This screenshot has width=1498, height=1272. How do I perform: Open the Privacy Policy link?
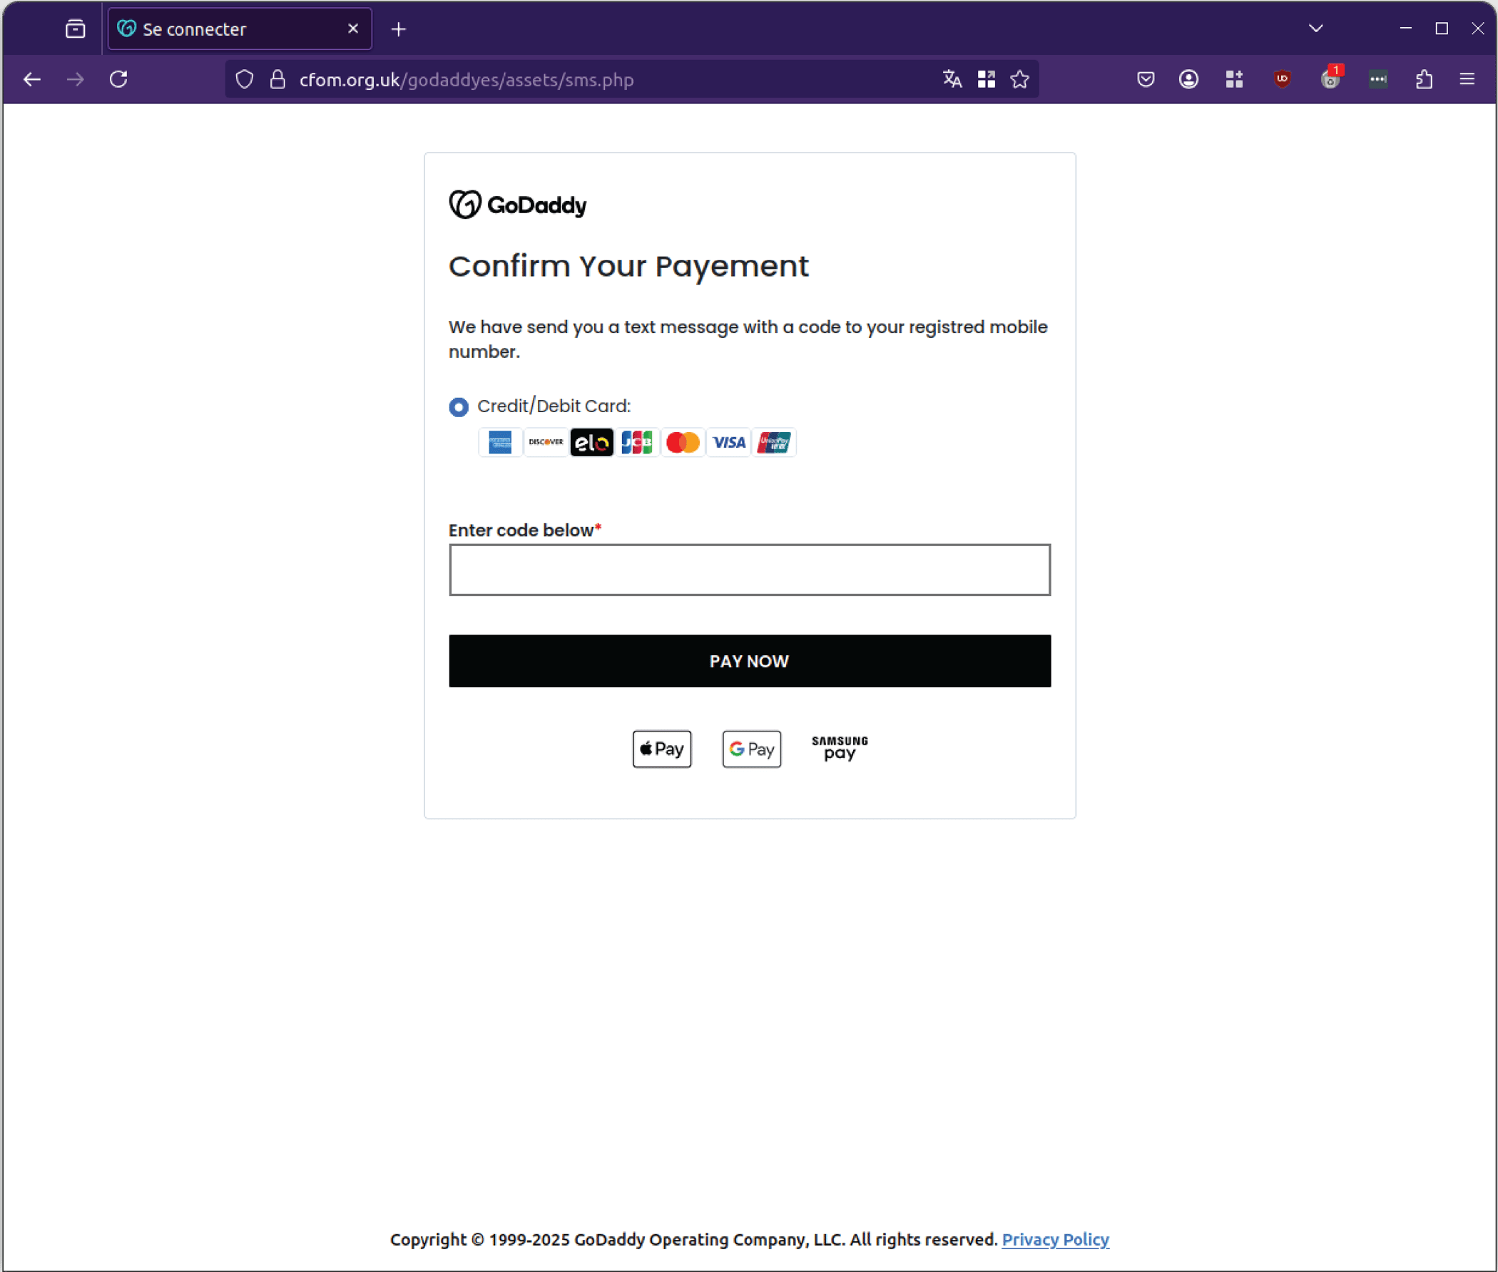pyautogui.click(x=1055, y=1239)
